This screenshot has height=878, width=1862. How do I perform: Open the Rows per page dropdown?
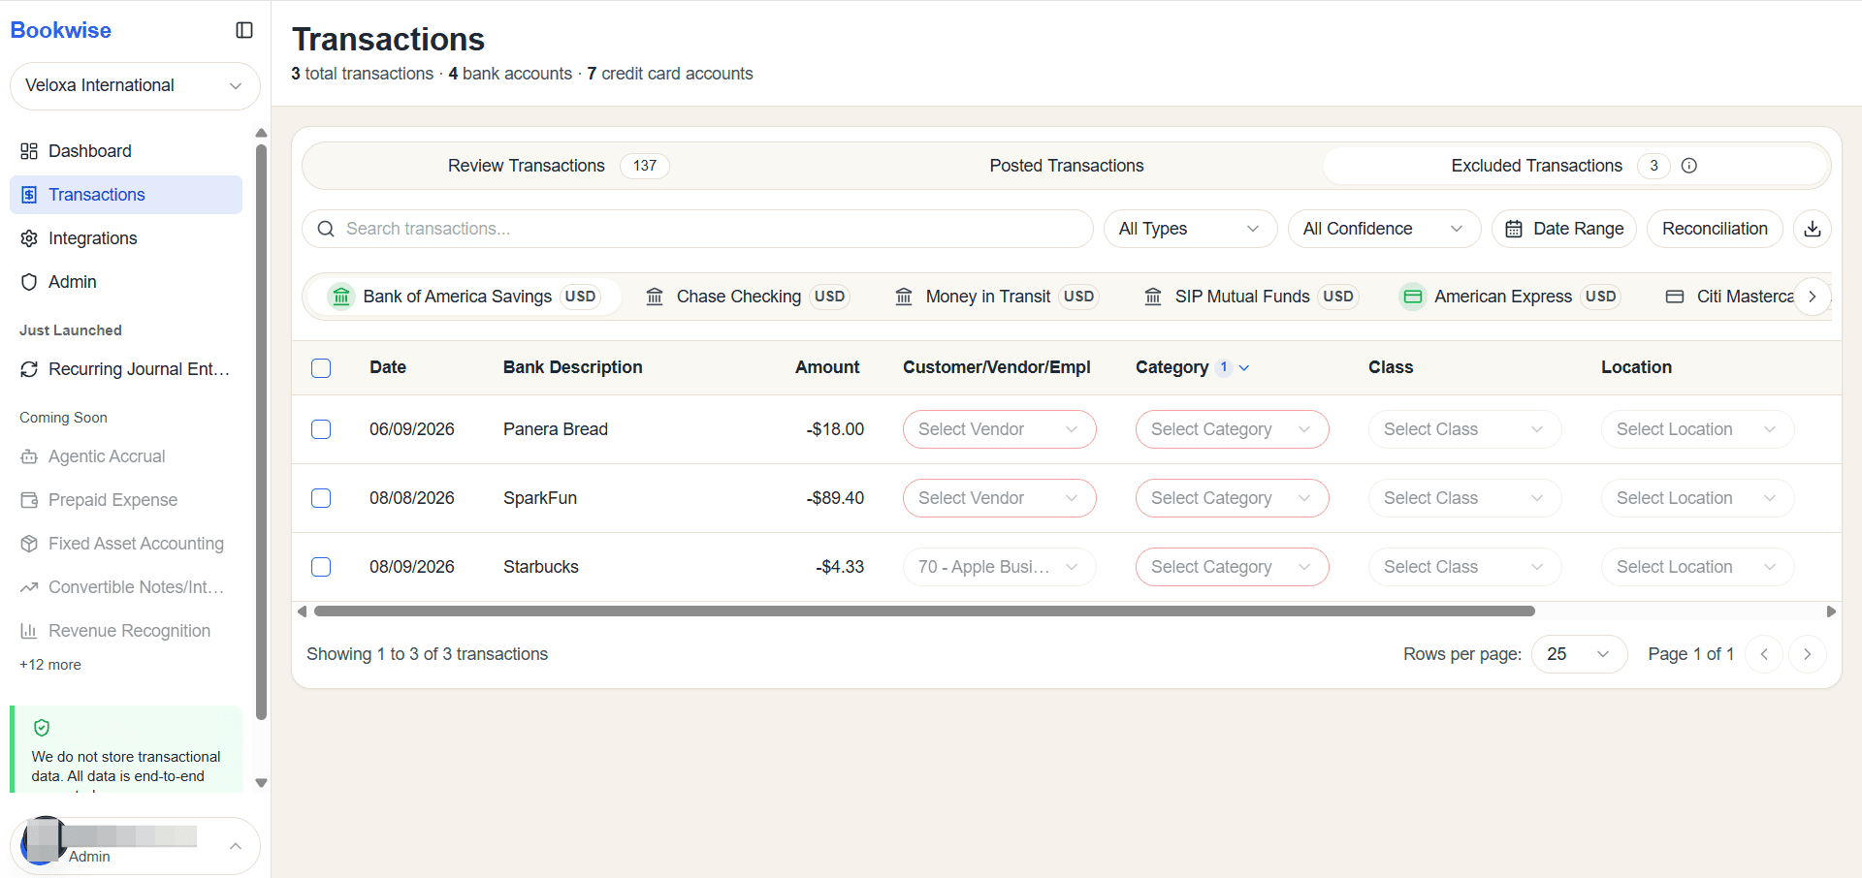(x=1579, y=654)
